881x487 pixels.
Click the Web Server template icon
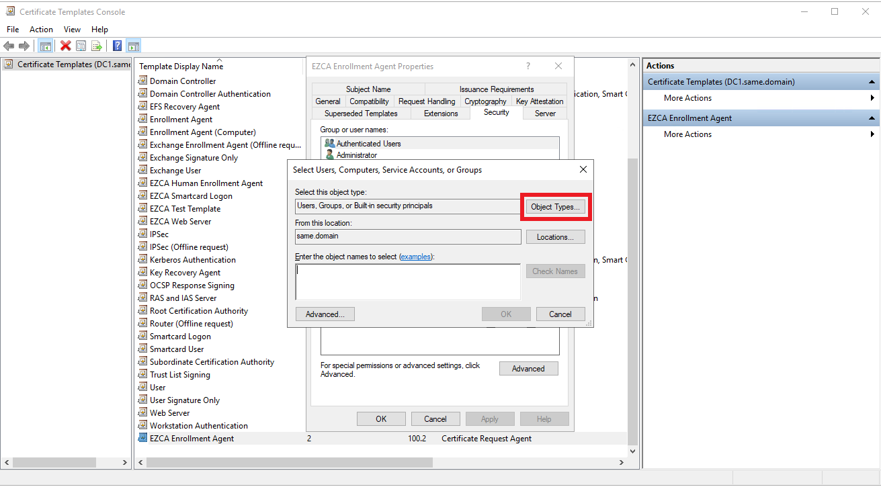[142, 412]
